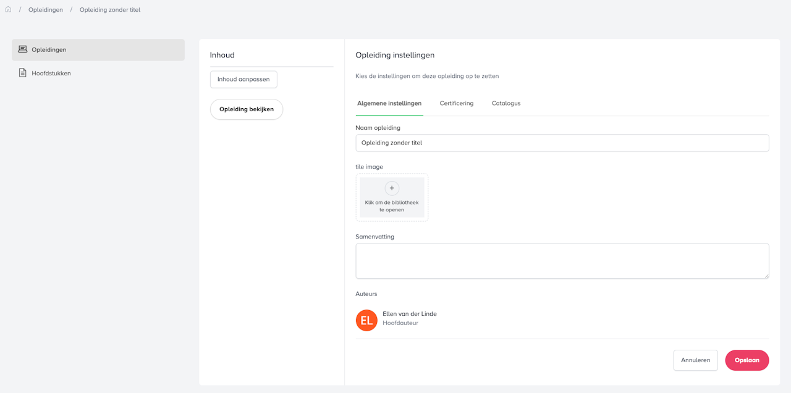Click the orange EL author avatar

366,320
